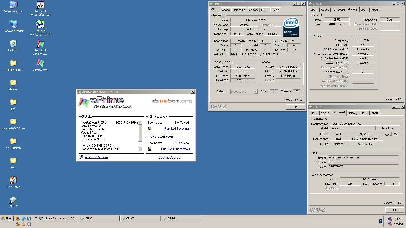Click the CPU List scrollbar up arrow
This screenshot has width=406, height=228.
point(140,123)
